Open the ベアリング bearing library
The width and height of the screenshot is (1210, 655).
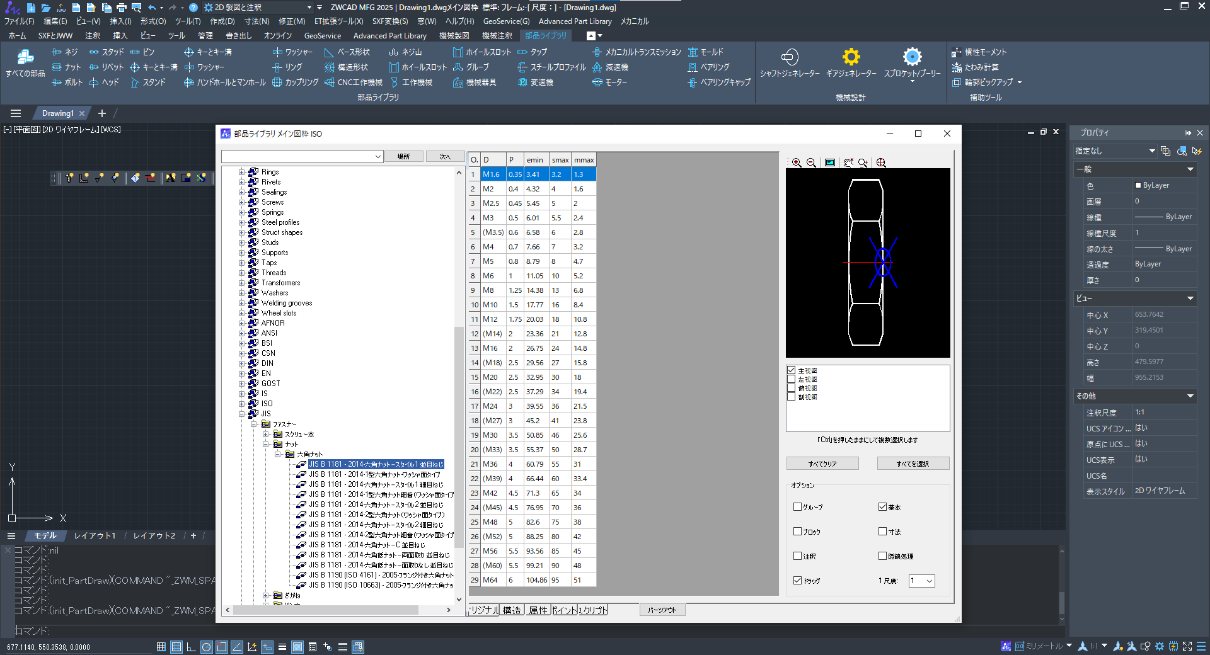click(x=708, y=67)
